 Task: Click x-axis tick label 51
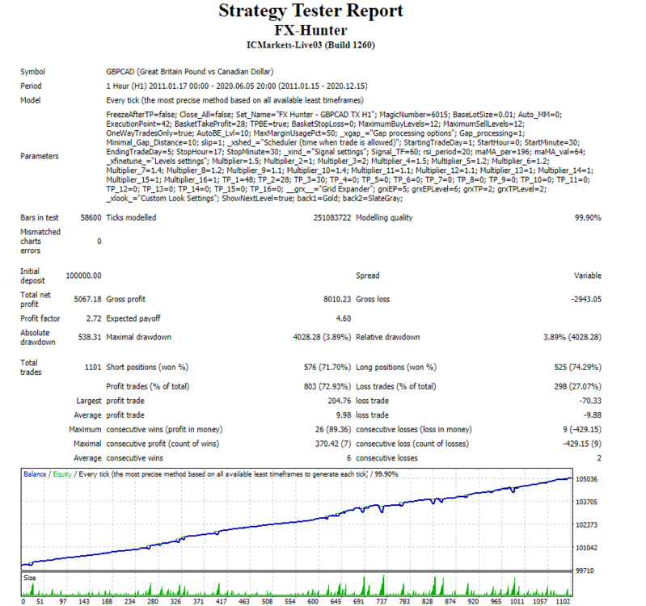(40, 601)
